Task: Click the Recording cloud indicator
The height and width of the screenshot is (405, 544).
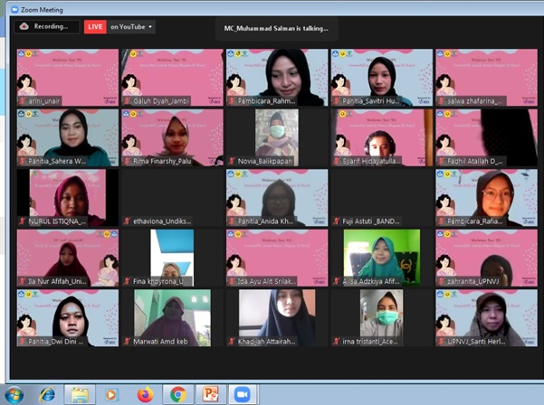Action: [x=46, y=27]
